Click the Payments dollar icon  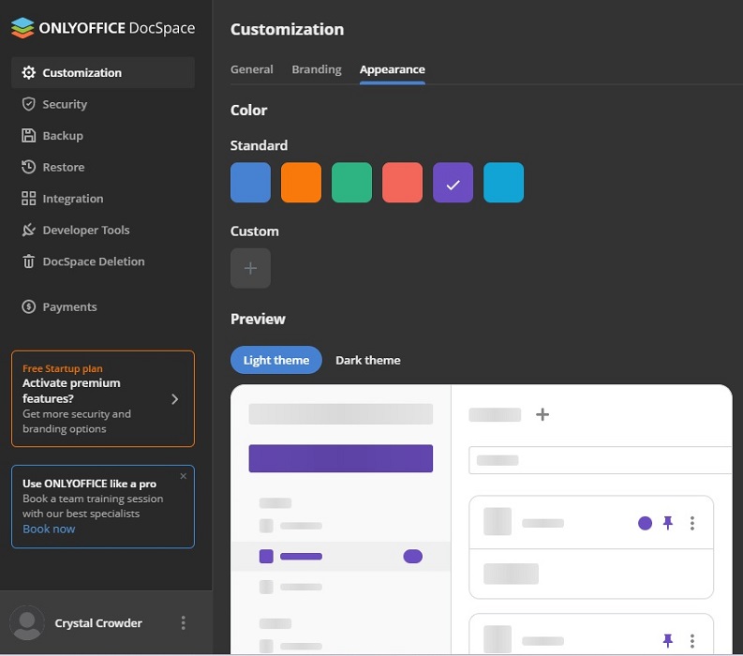[x=28, y=306]
